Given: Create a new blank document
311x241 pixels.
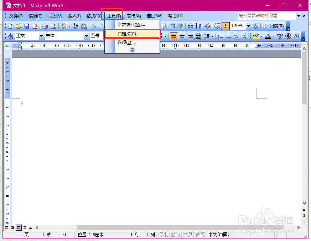Looking at the screenshot, I should [x=10, y=26].
